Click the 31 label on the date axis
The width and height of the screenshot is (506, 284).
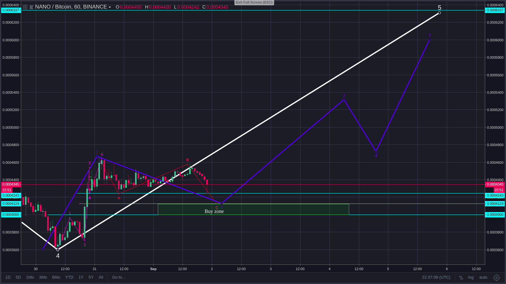95,269
